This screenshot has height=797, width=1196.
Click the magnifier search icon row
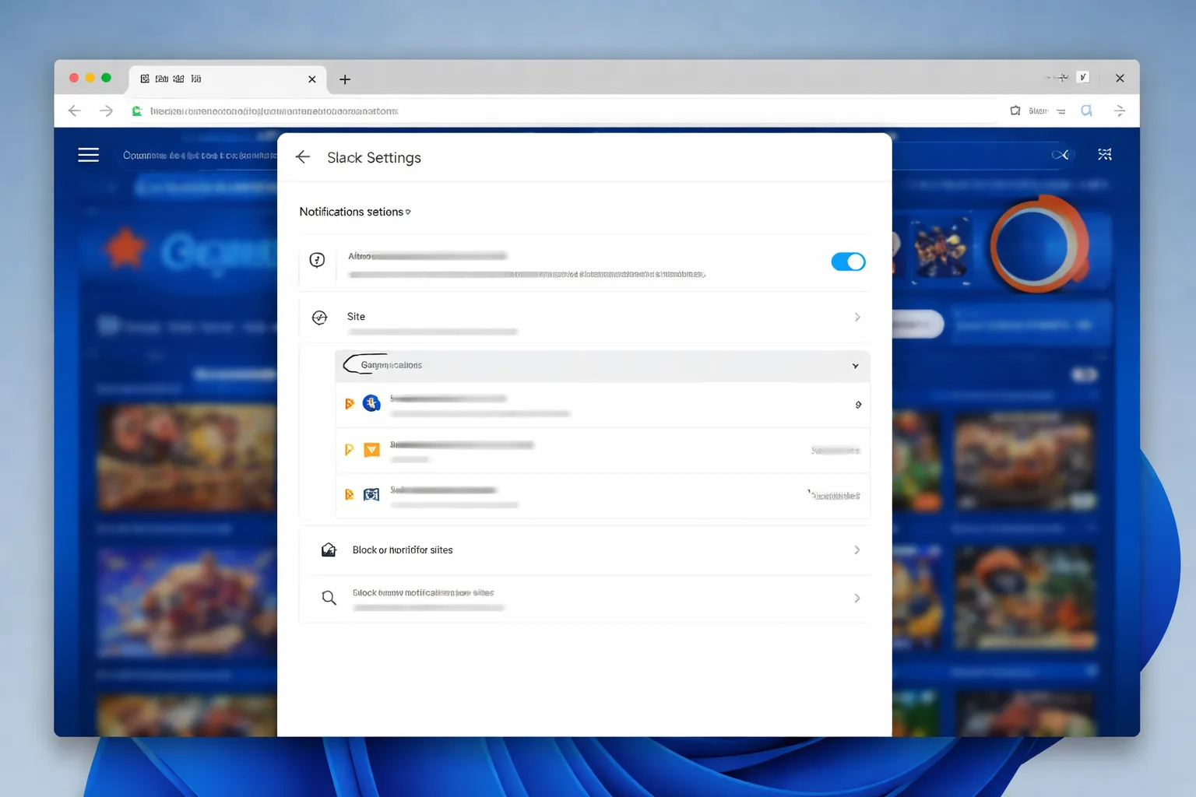tap(585, 599)
